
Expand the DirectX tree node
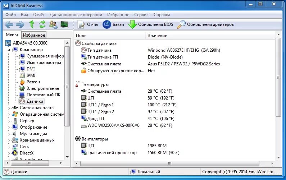pos(9,153)
